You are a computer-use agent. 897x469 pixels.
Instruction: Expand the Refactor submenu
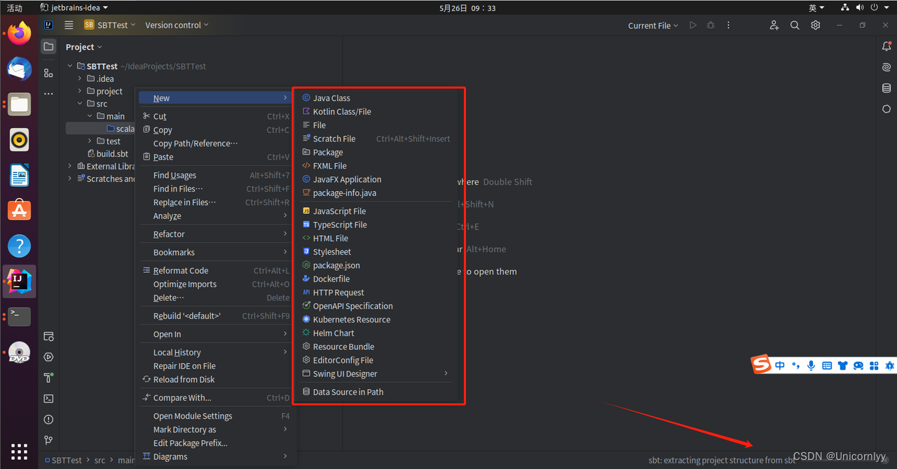(x=216, y=234)
